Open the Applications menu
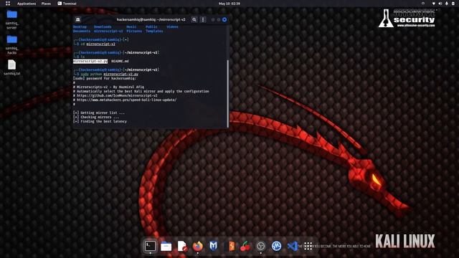Image resolution: width=459 pixels, height=258 pixels. tap(27, 4)
